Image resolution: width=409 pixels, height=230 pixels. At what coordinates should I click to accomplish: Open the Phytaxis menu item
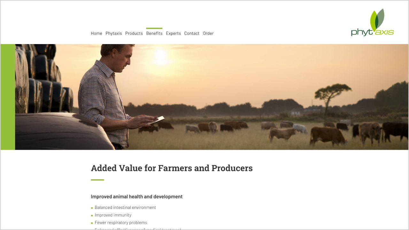point(114,33)
